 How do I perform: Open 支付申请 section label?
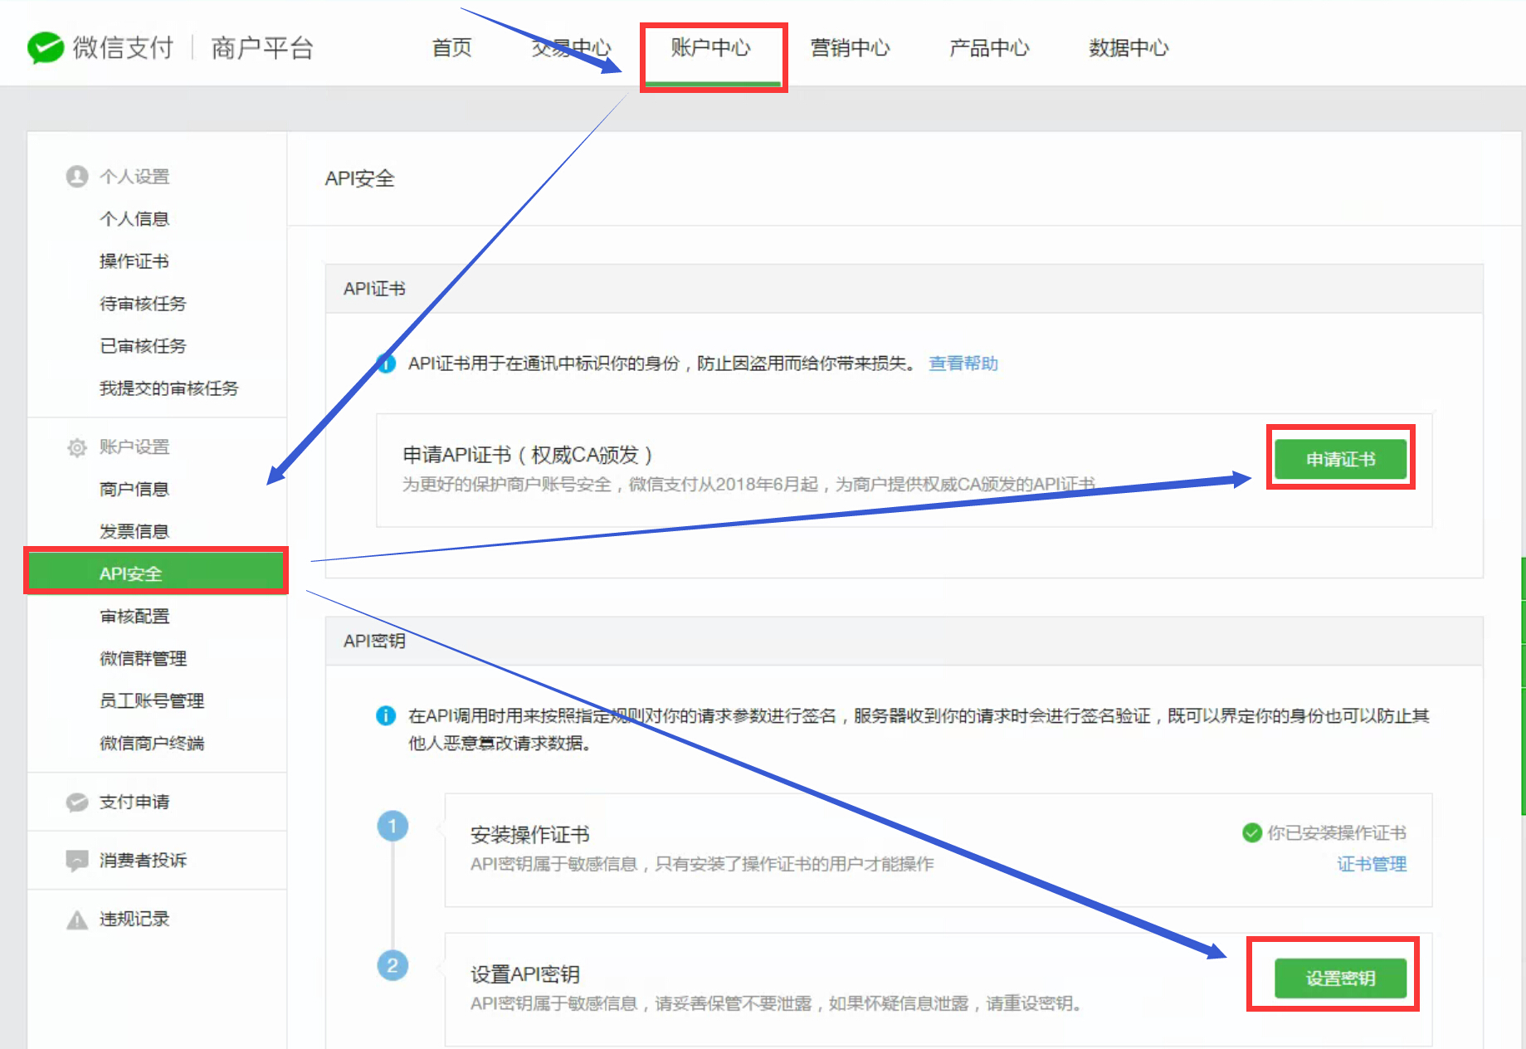pos(134,803)
